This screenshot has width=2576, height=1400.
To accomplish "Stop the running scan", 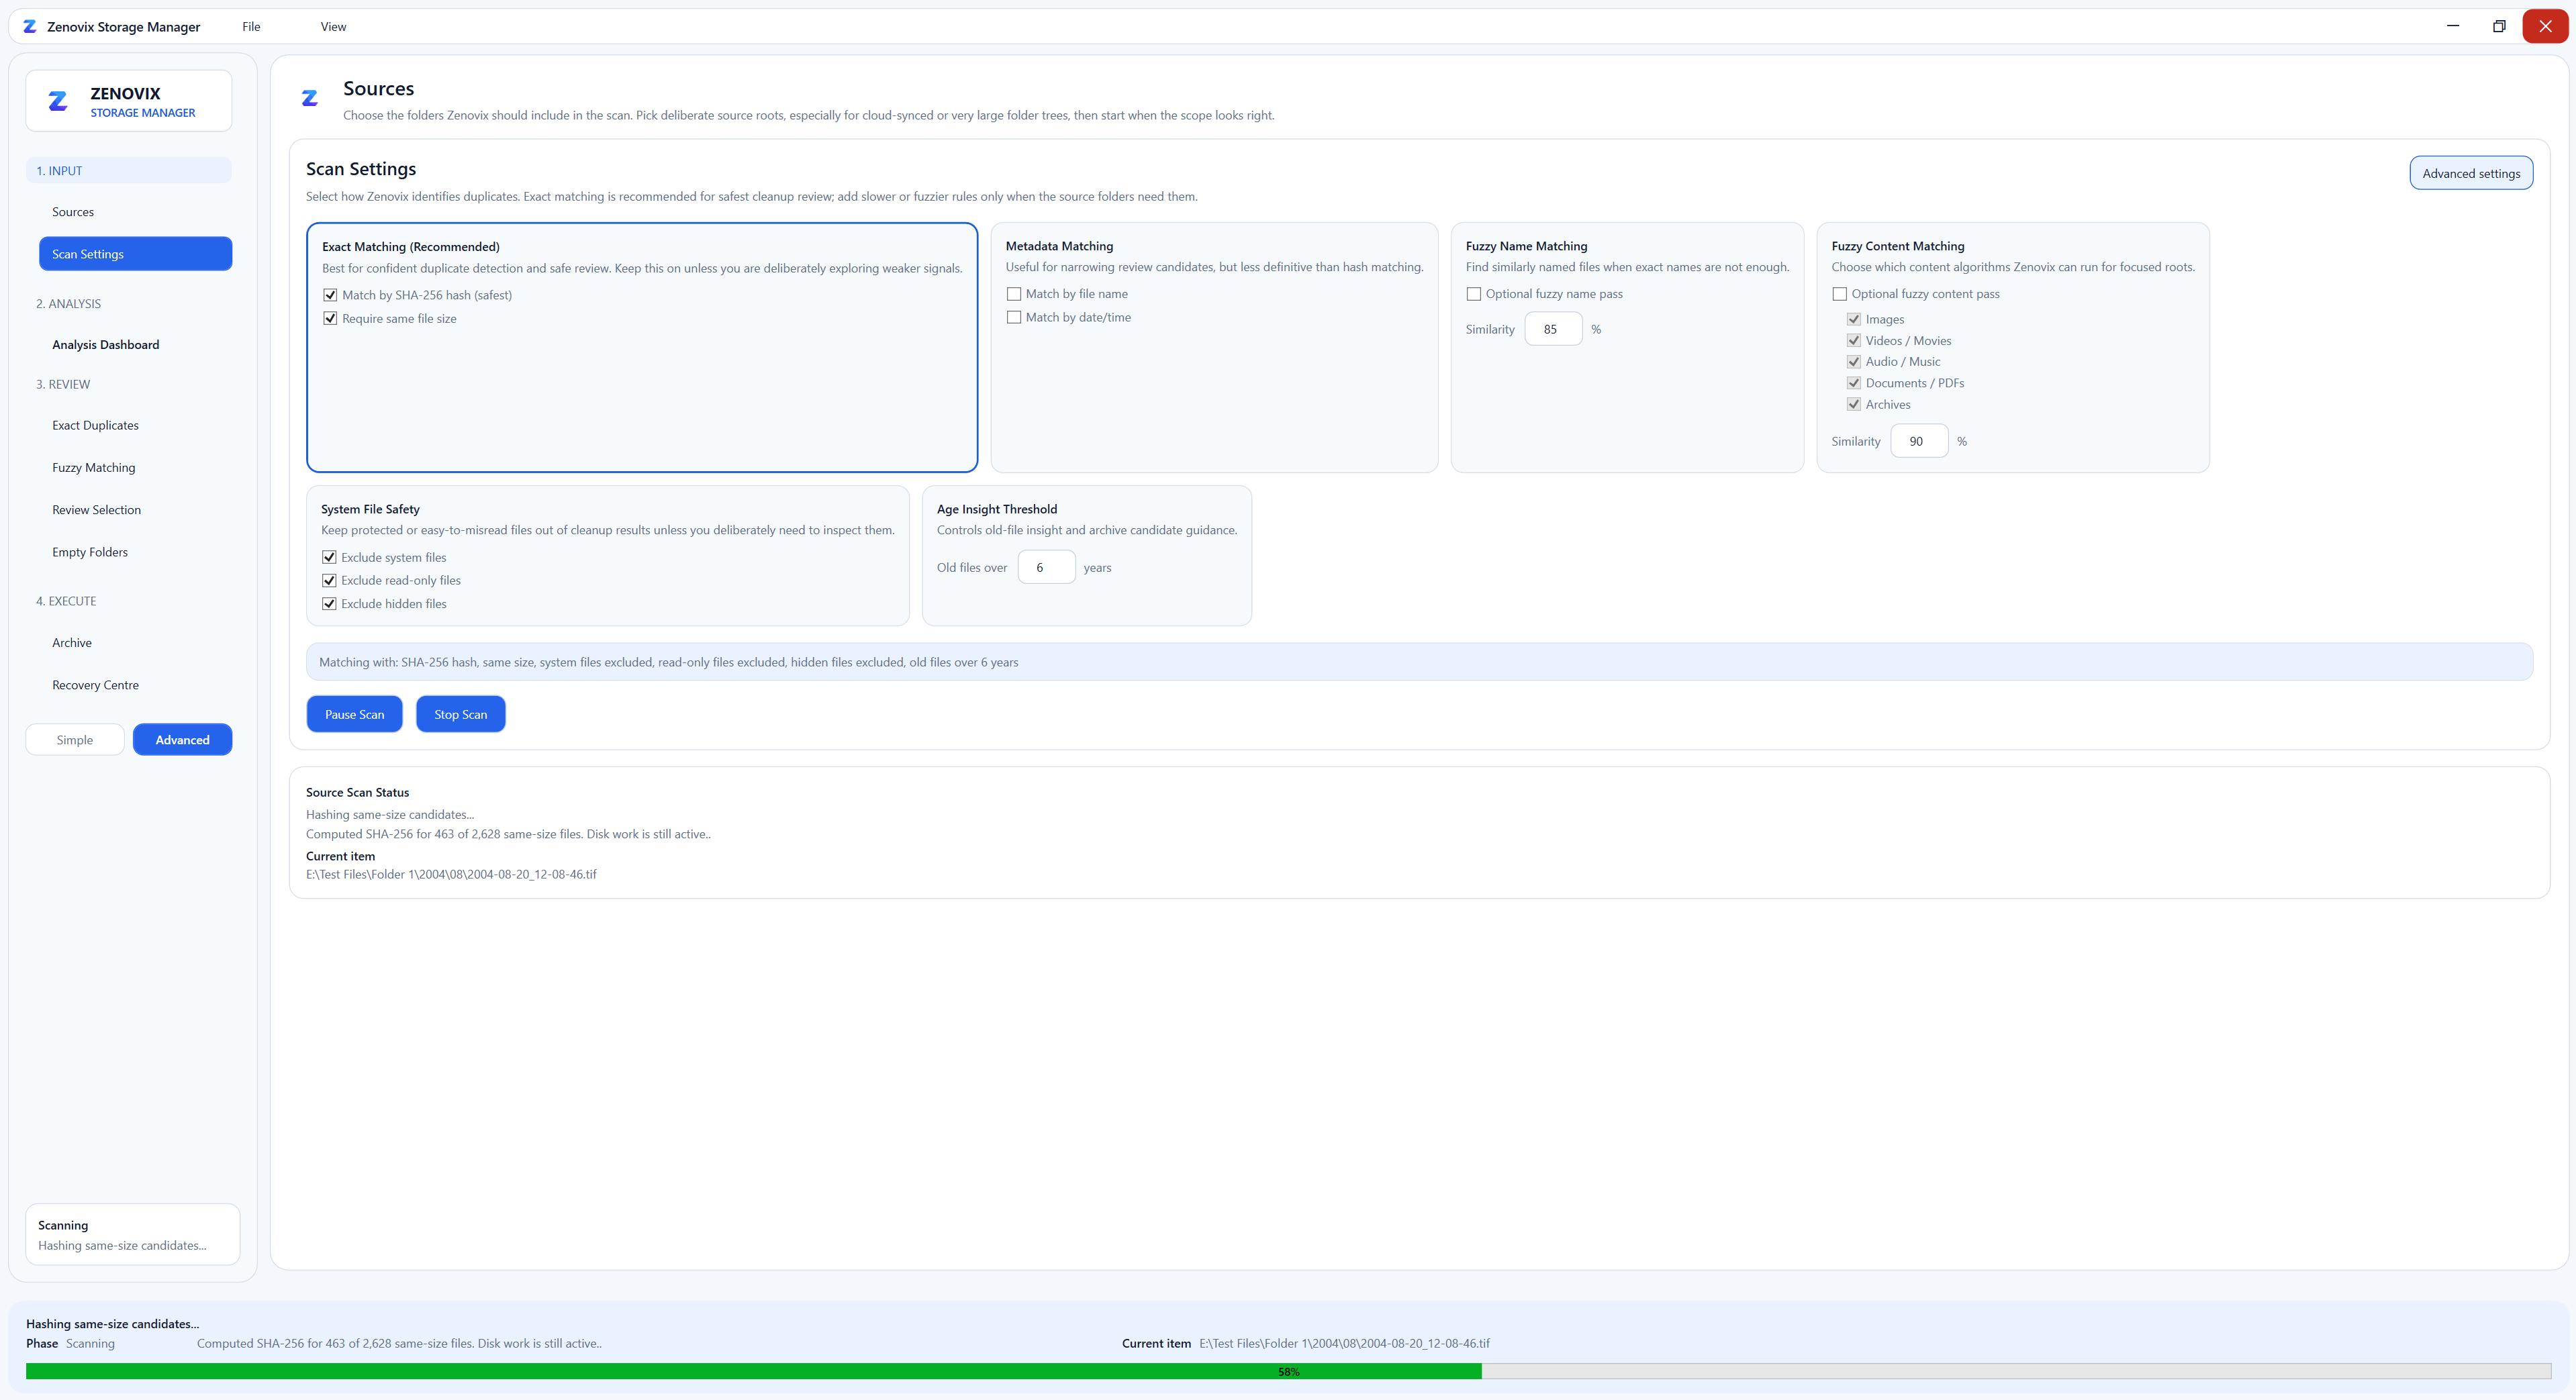I will click(460, 714).
